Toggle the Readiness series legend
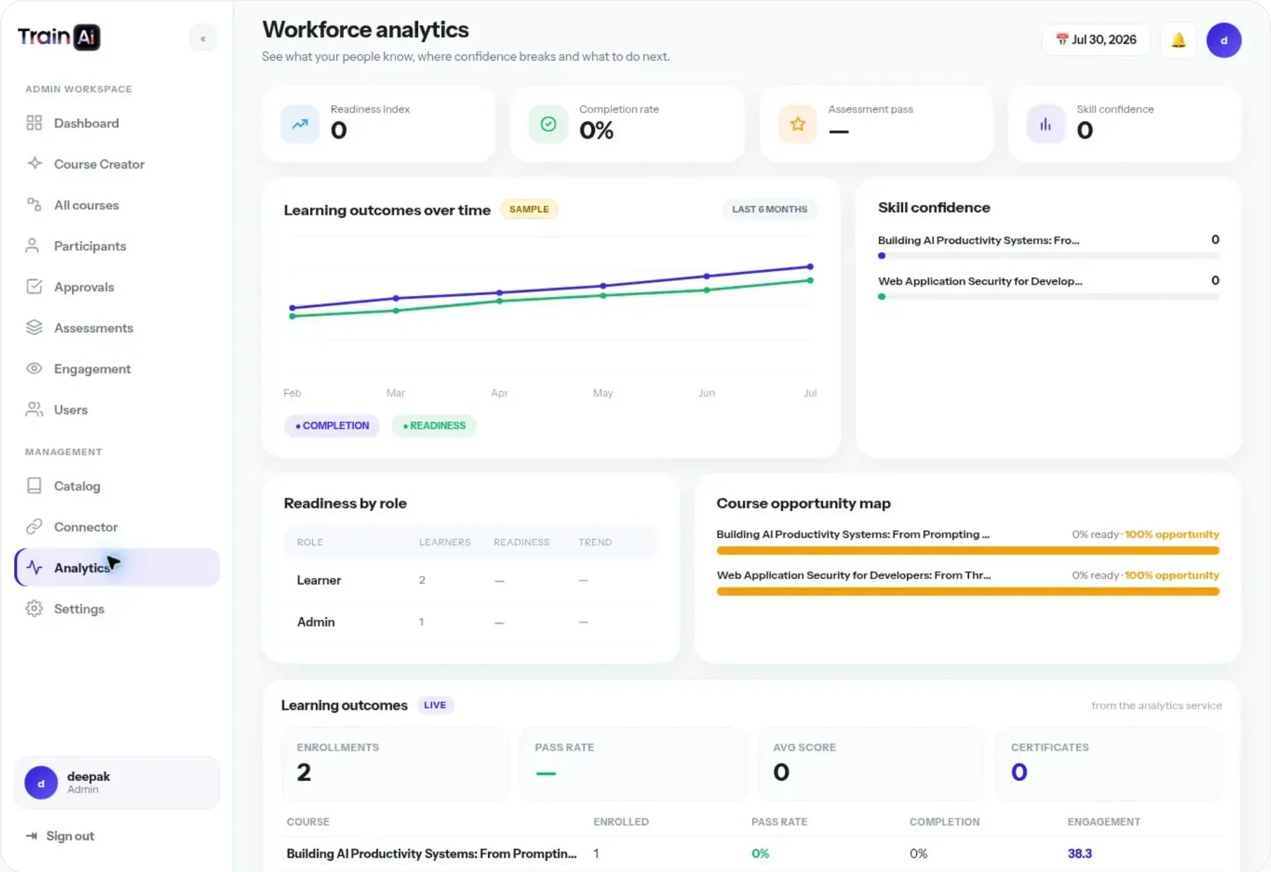The width and height of the screenshot is (1271, 872). [x=434, y=425]
